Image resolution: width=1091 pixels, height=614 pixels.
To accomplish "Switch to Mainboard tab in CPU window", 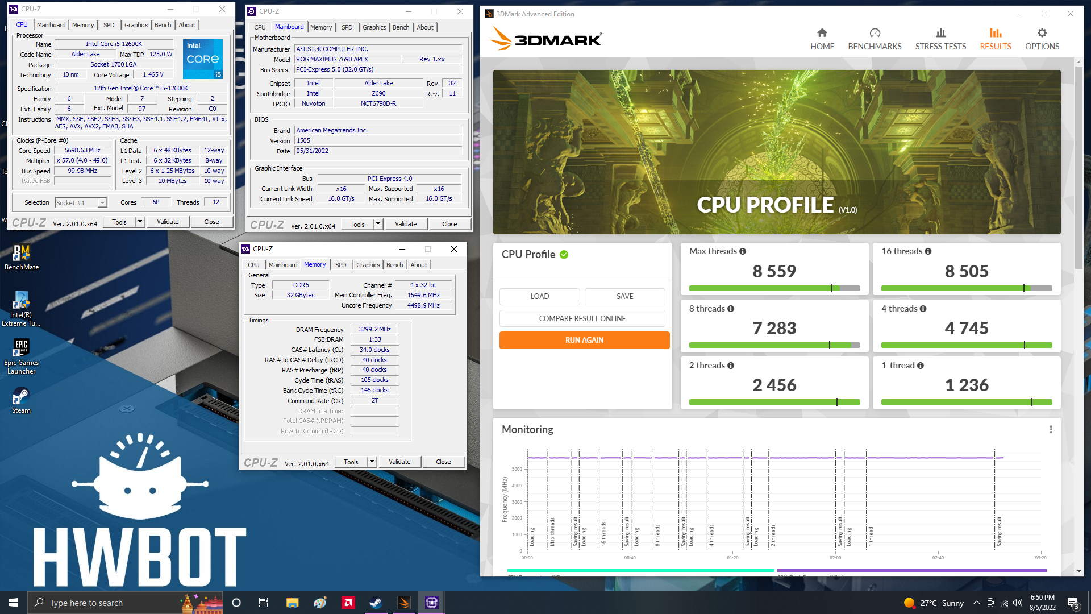I will (51, 25).
